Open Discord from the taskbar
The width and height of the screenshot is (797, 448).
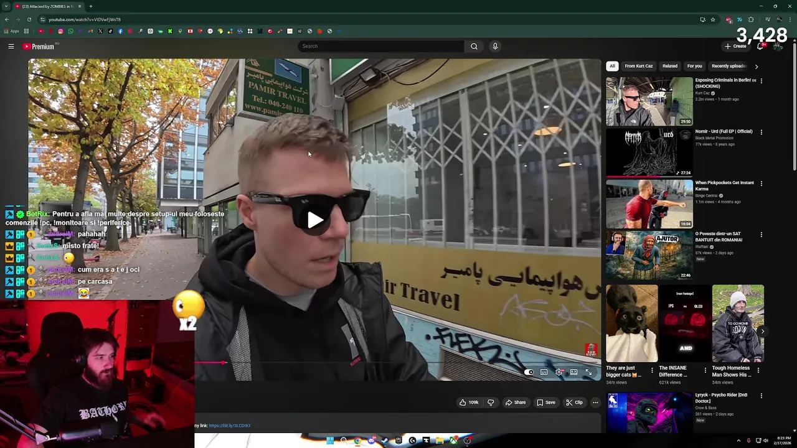coord(371,441)
